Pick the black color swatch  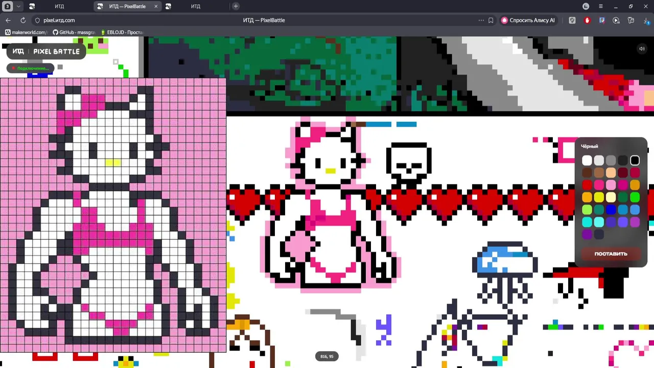(x=635, y=160)
